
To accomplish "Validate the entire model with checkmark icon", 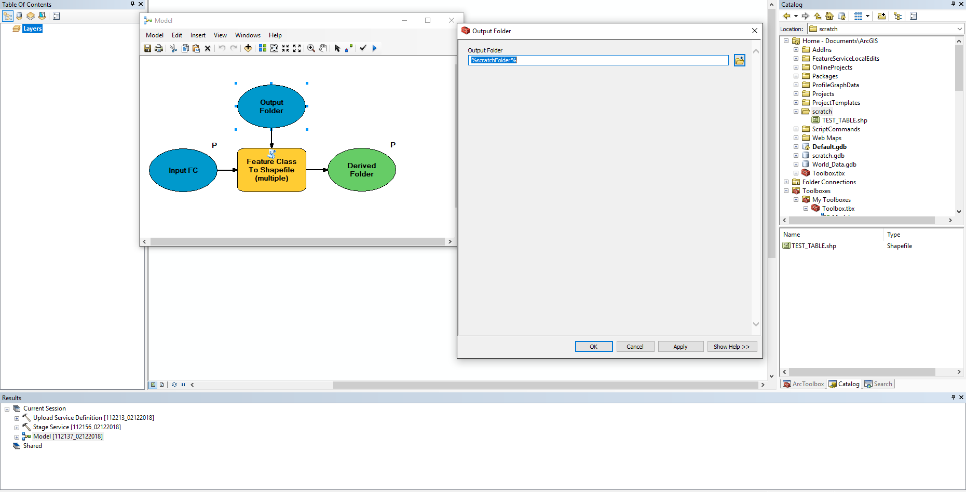I will tap(363, 48).
